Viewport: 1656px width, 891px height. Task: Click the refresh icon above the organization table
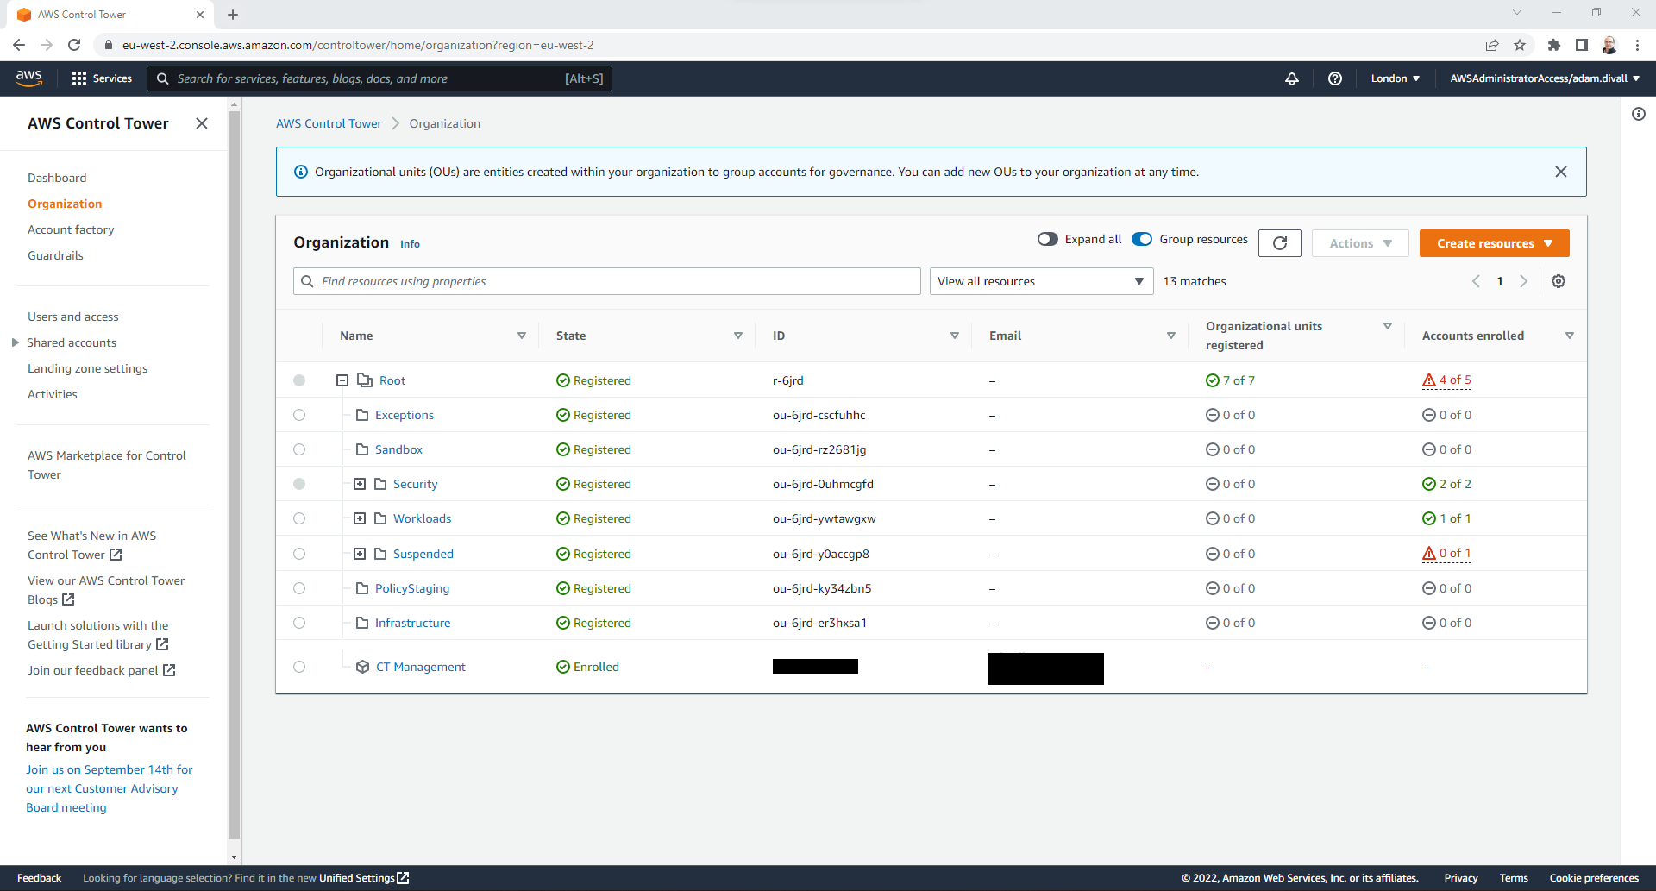pyautogui.click(x=1280, y=243)
